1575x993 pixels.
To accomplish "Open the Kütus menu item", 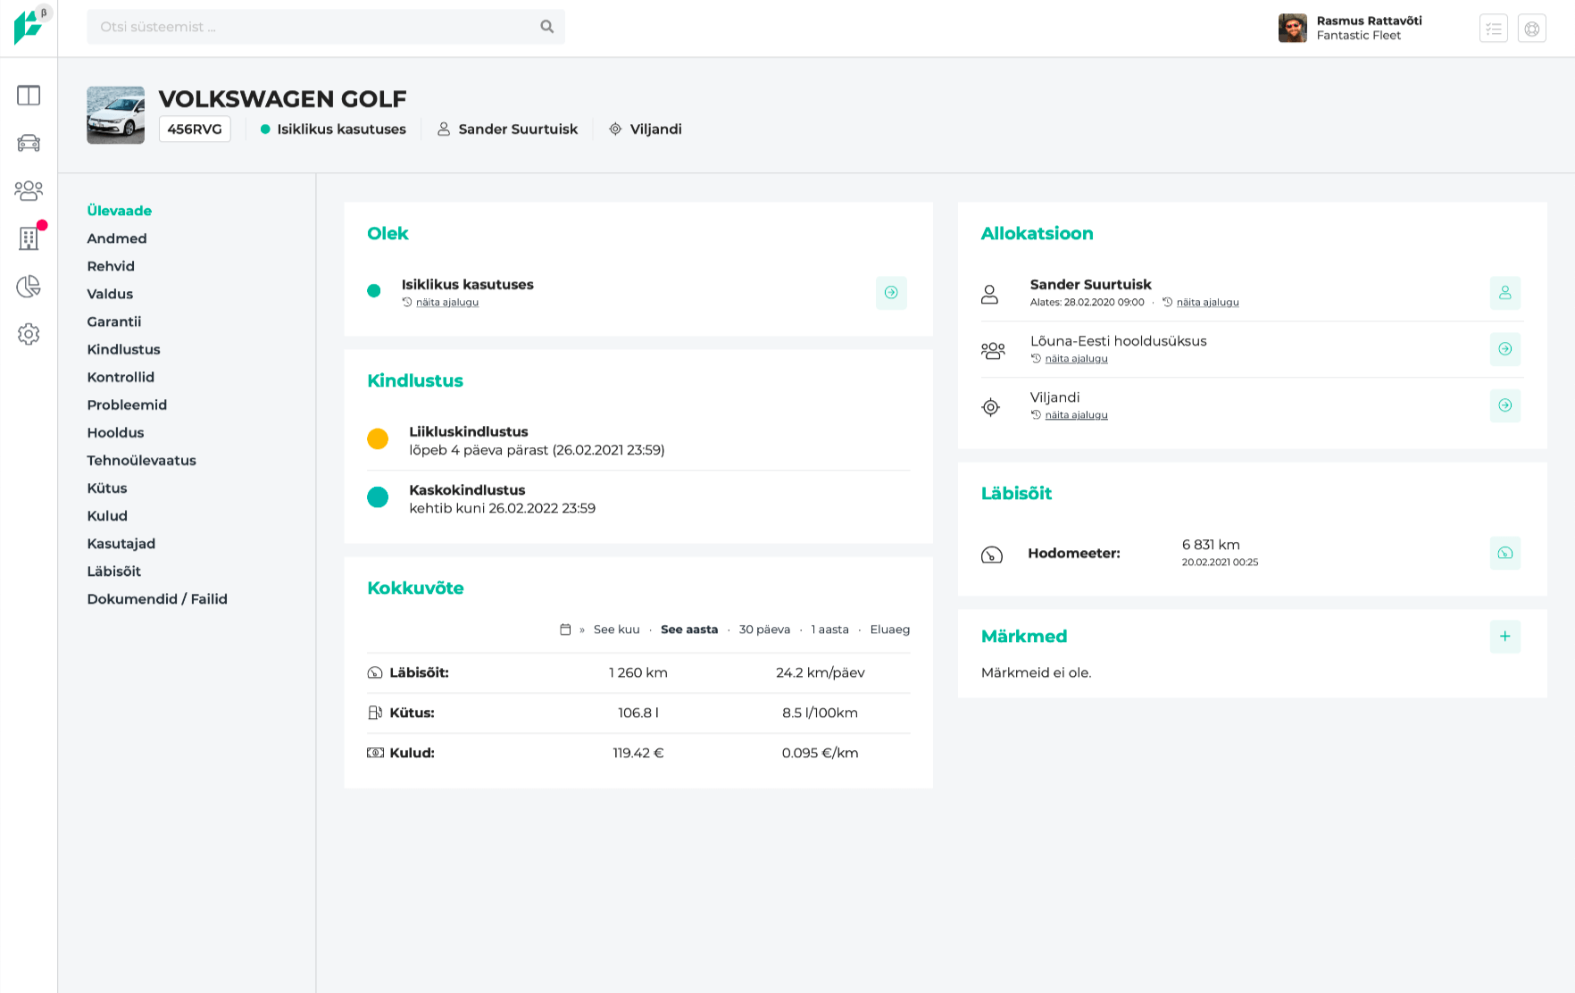I will pyautogui.click(x=107, y=488).
